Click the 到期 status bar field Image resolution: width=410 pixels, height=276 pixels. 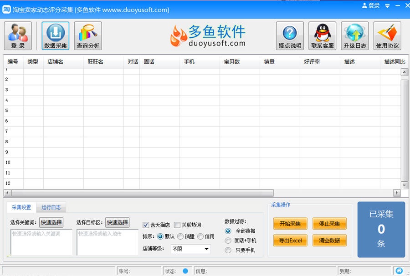pos(364,271)
